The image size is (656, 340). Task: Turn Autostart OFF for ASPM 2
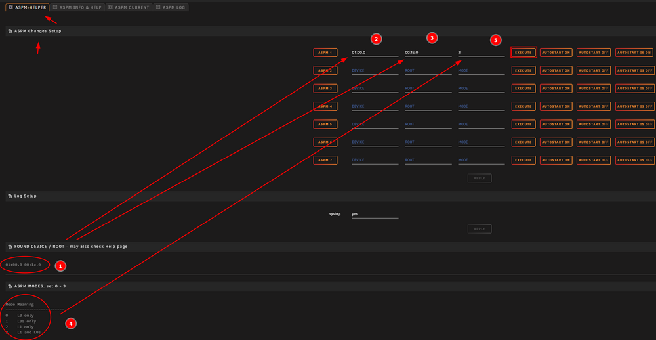[x=594, y=70]
